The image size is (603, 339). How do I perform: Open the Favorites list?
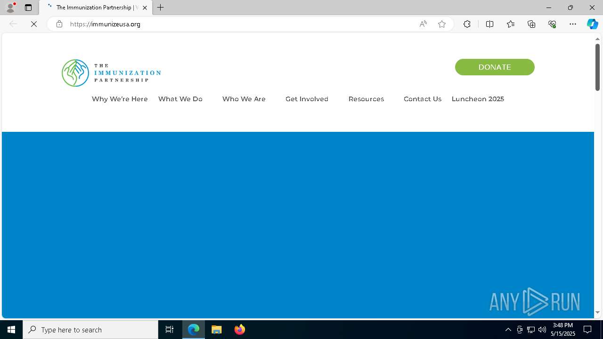click(x=511, y=24)
